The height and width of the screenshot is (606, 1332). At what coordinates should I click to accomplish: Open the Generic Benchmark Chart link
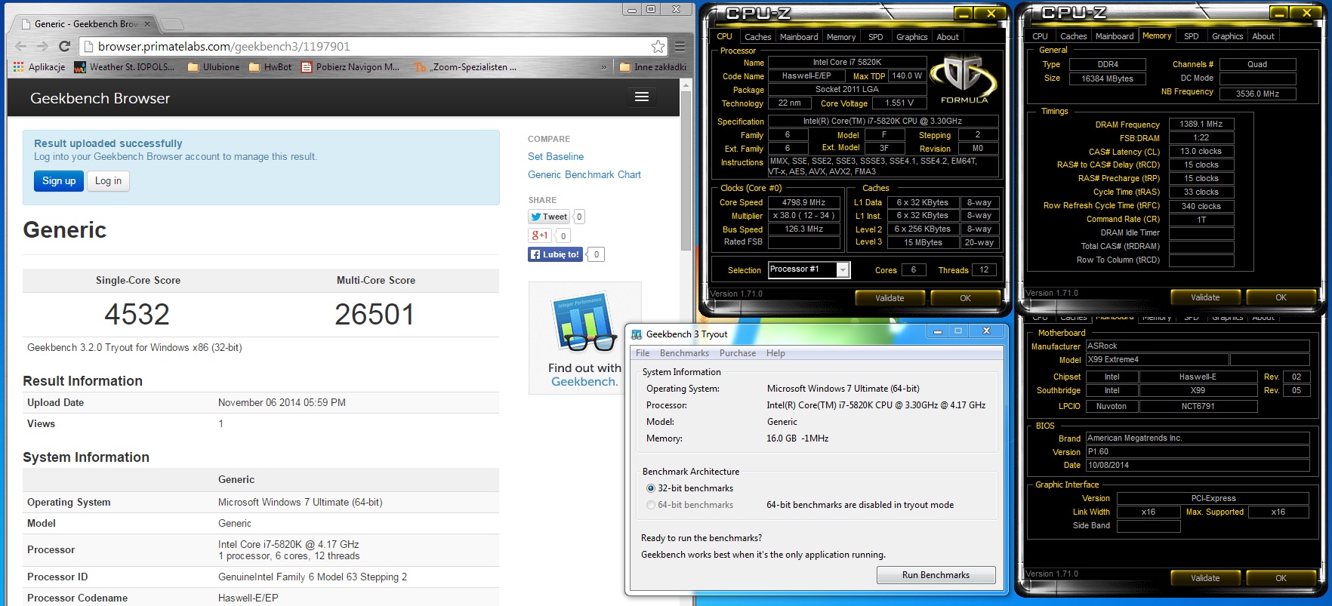[584, 174]
